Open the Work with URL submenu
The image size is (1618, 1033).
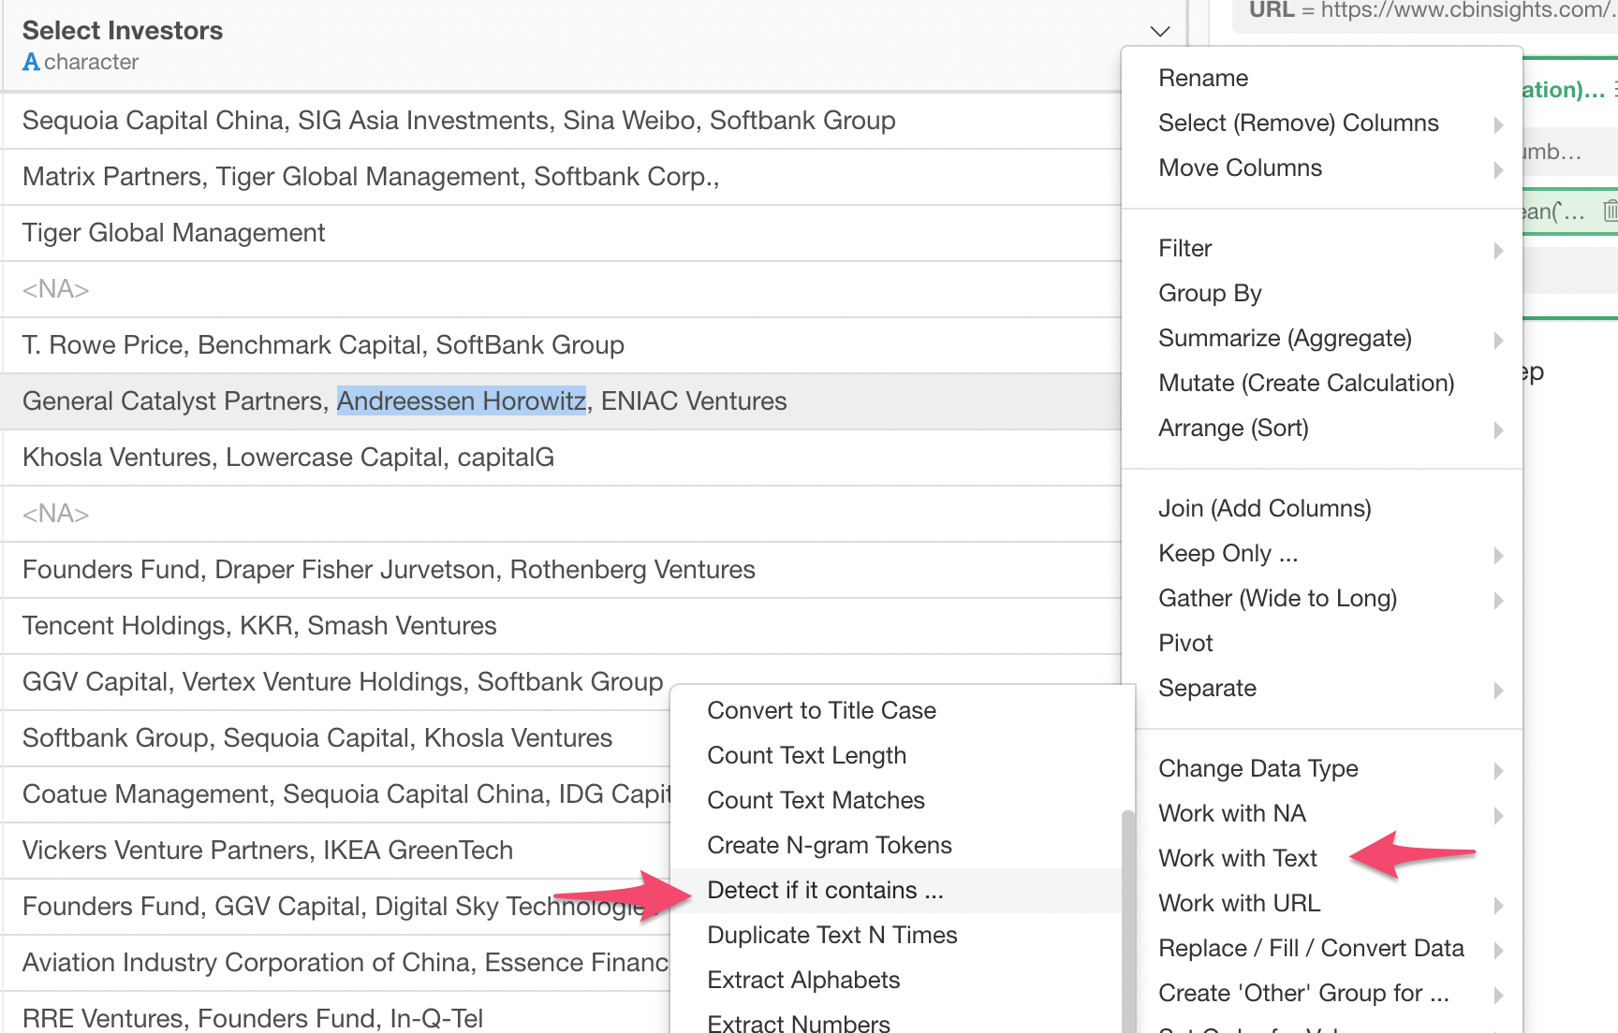pyautogui.click(x=1322, y=903)
